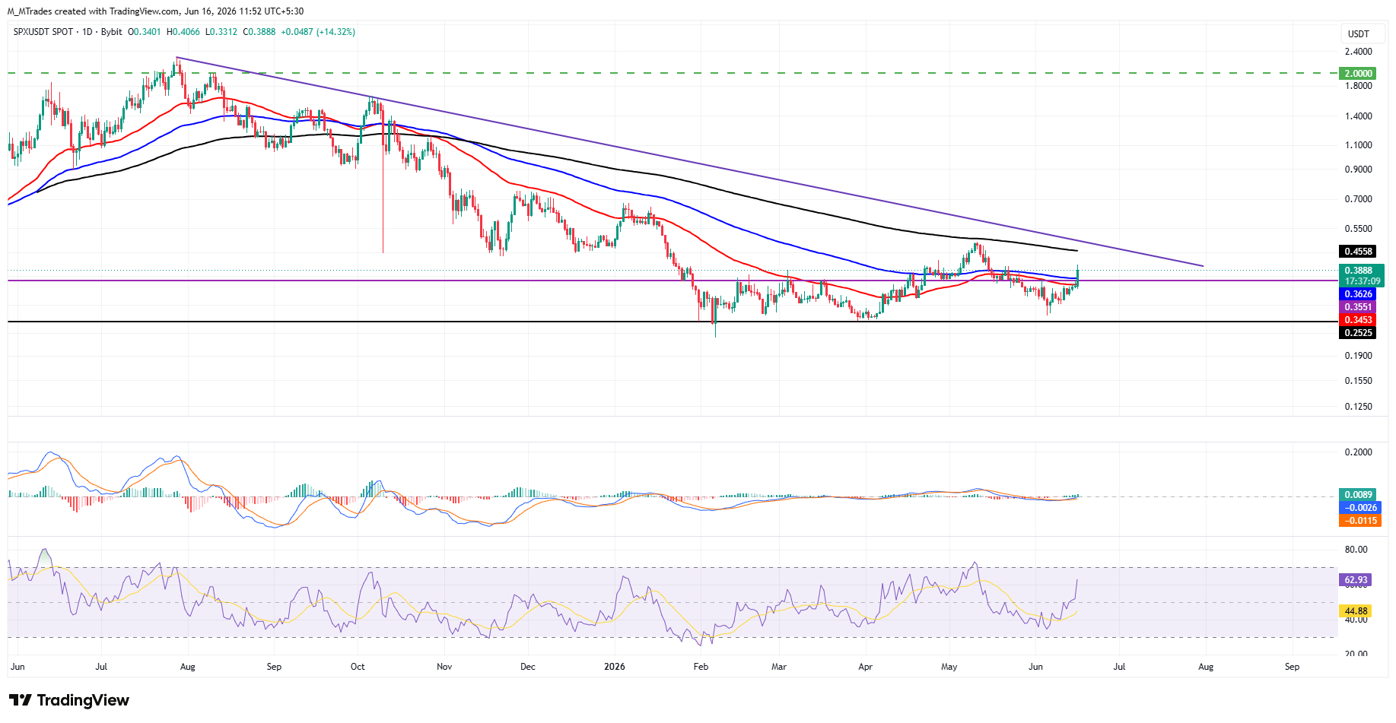Click the low value L0.3312
Image resolution: width=1396 pixels, height=723 pixels.
point(221,32)
